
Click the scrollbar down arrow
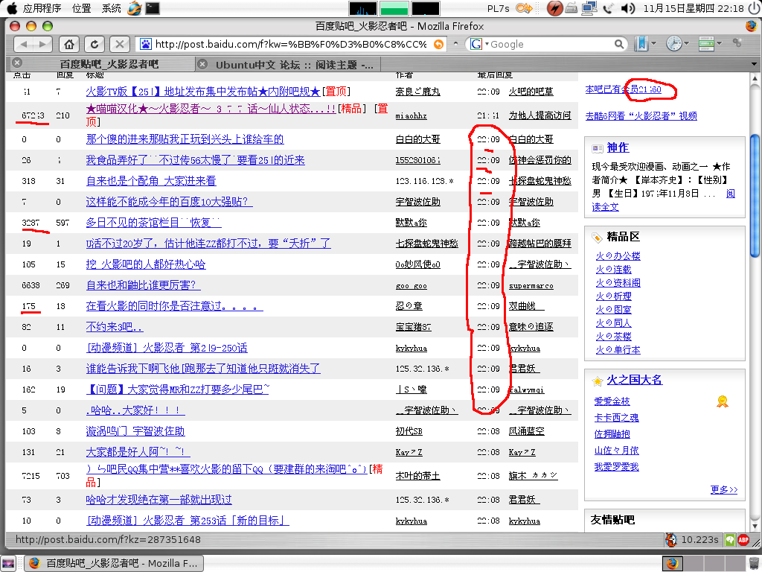click(x=755, y=526)
